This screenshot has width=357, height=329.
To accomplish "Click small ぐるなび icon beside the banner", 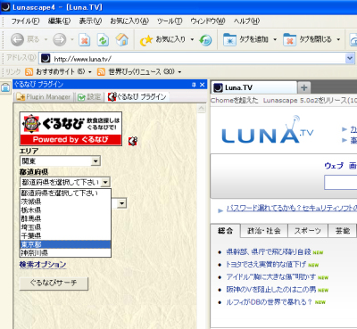I will click(x=133, y=141).
